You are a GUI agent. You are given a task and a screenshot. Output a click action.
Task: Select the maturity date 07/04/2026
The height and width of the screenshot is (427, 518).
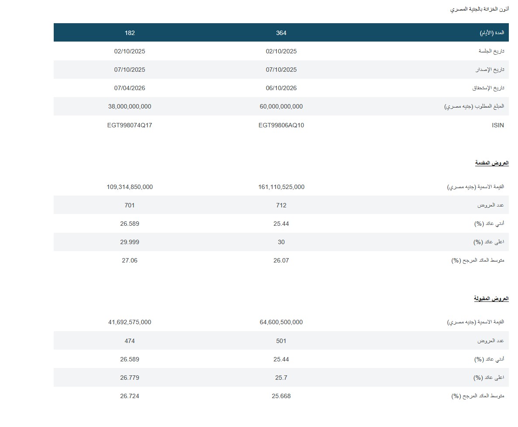tap(130, 88)
